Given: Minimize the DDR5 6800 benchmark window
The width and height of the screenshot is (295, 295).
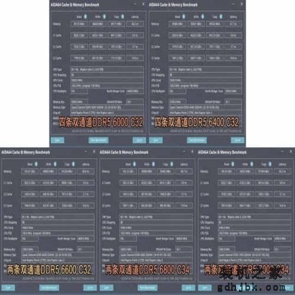Looking at the screenshot, I should click(184, 152).
